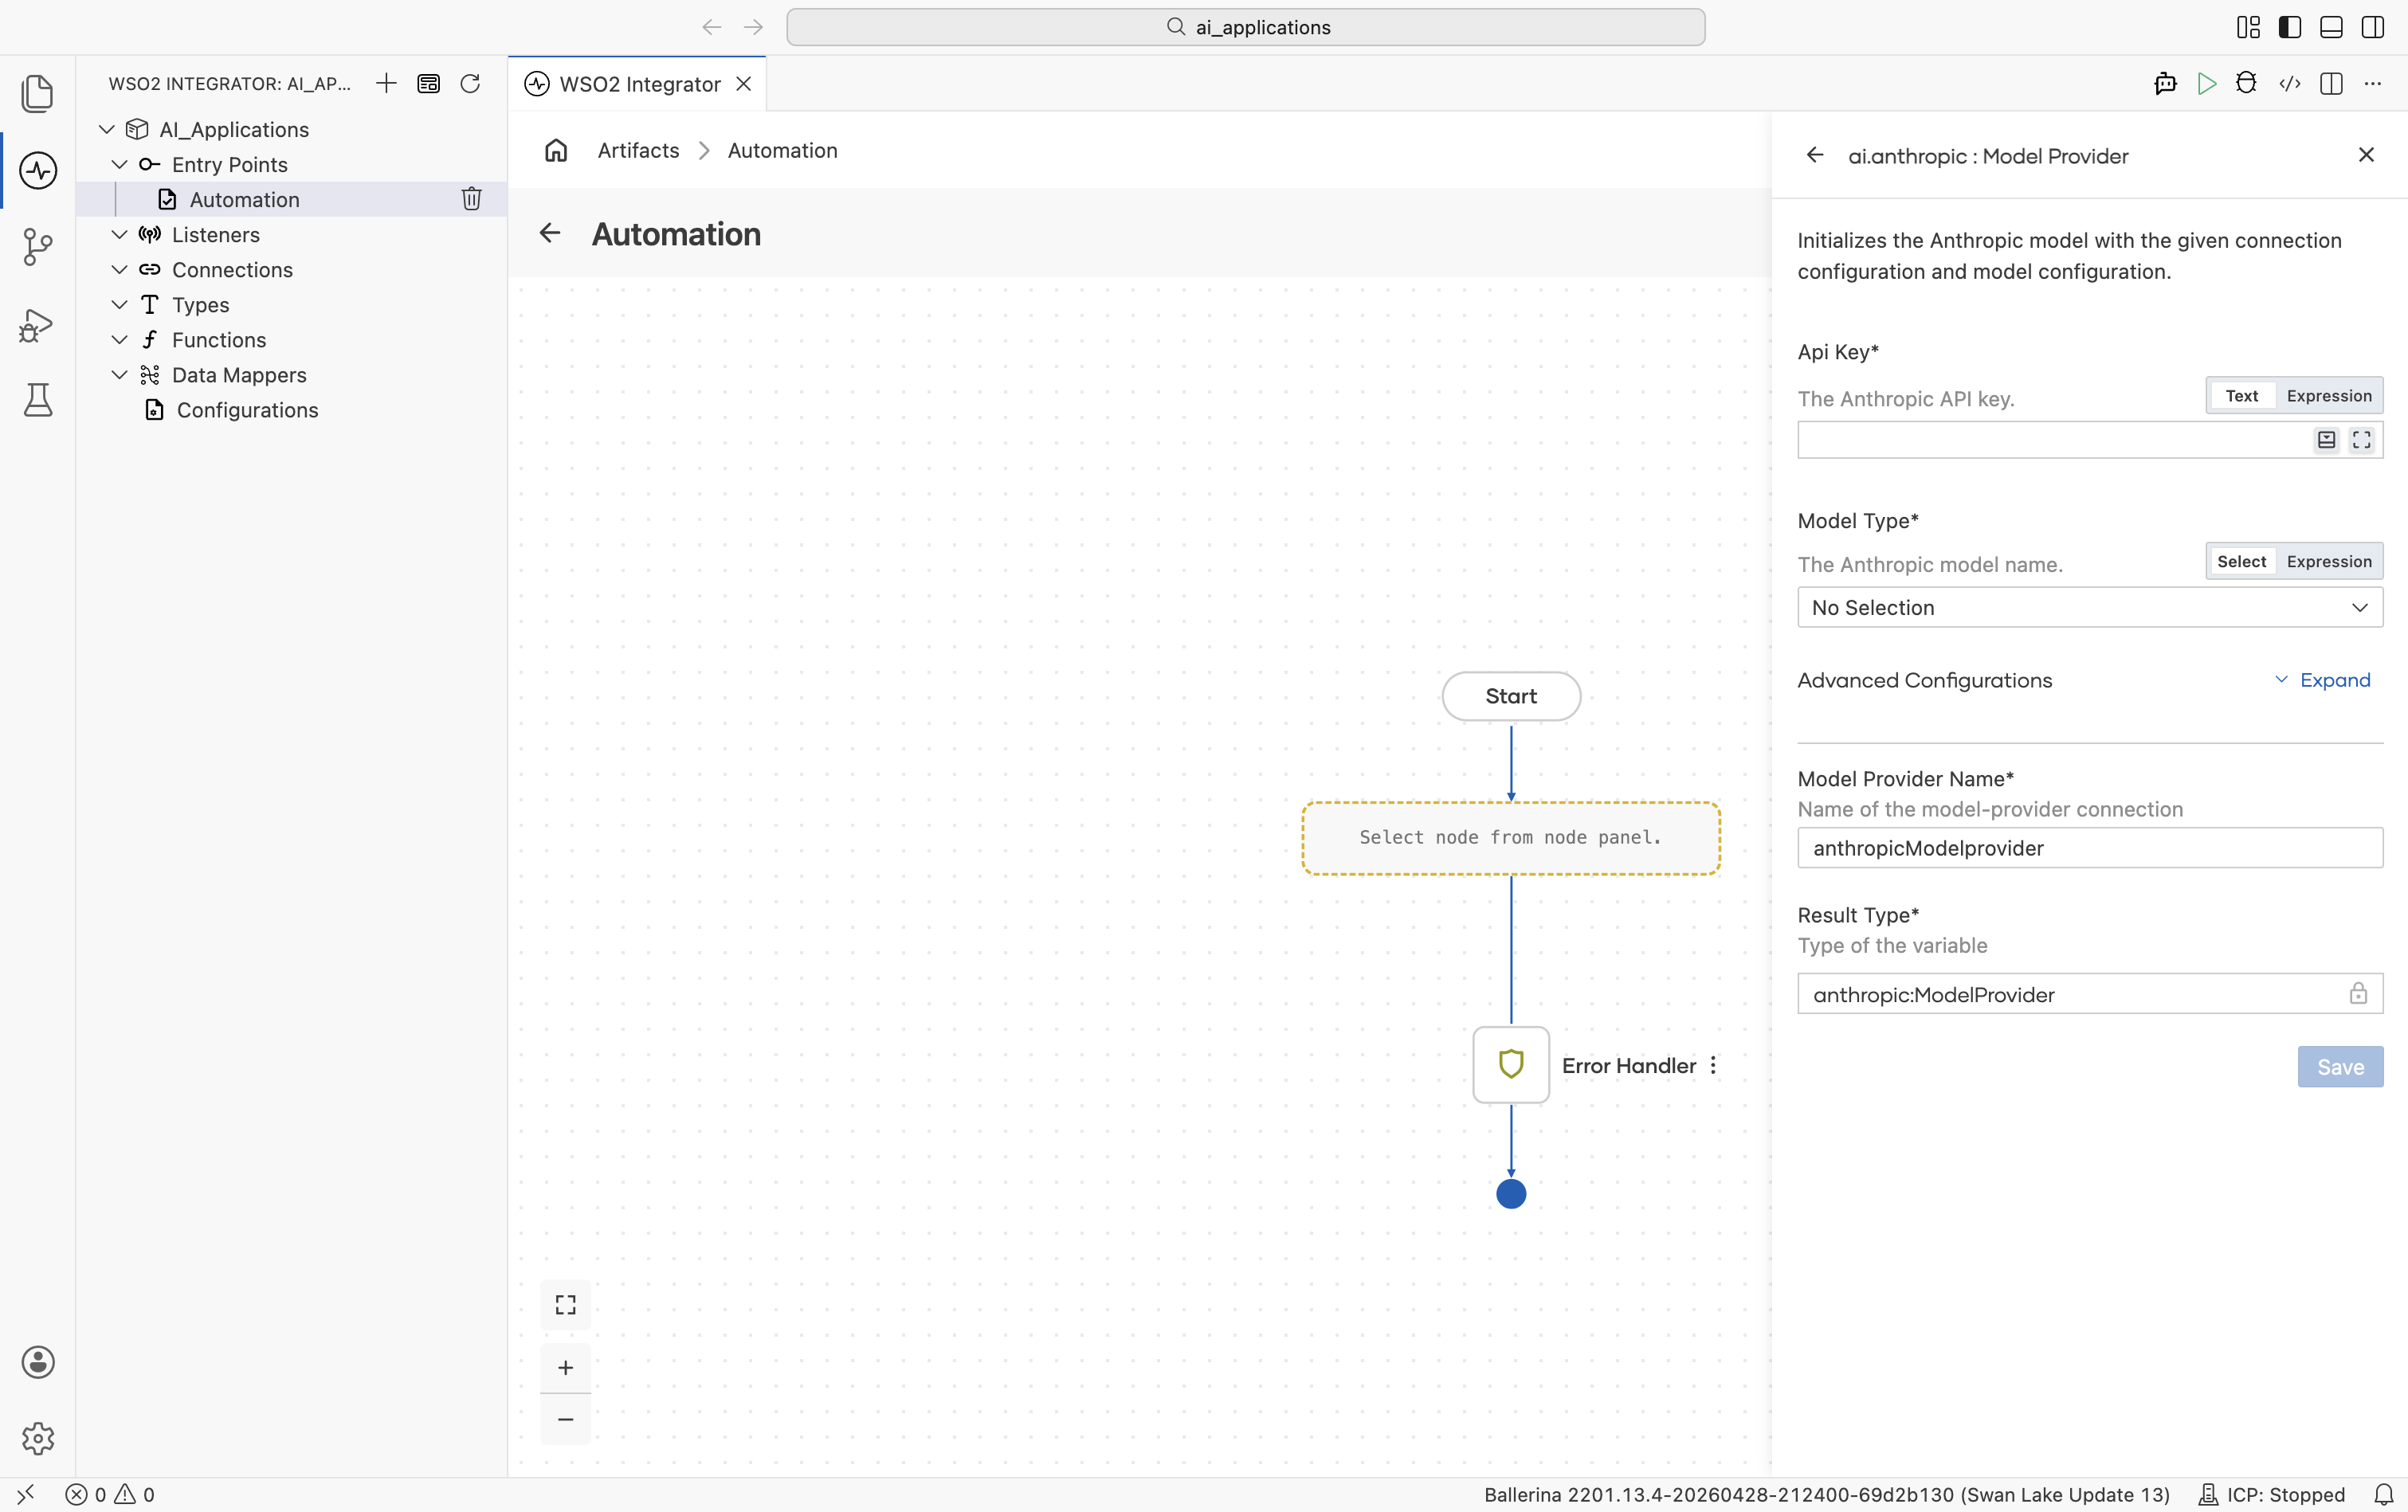Delete the Automation entry point
Image resolution: width=2408 pixels, height=1512 pixels.
coord(471,199)
